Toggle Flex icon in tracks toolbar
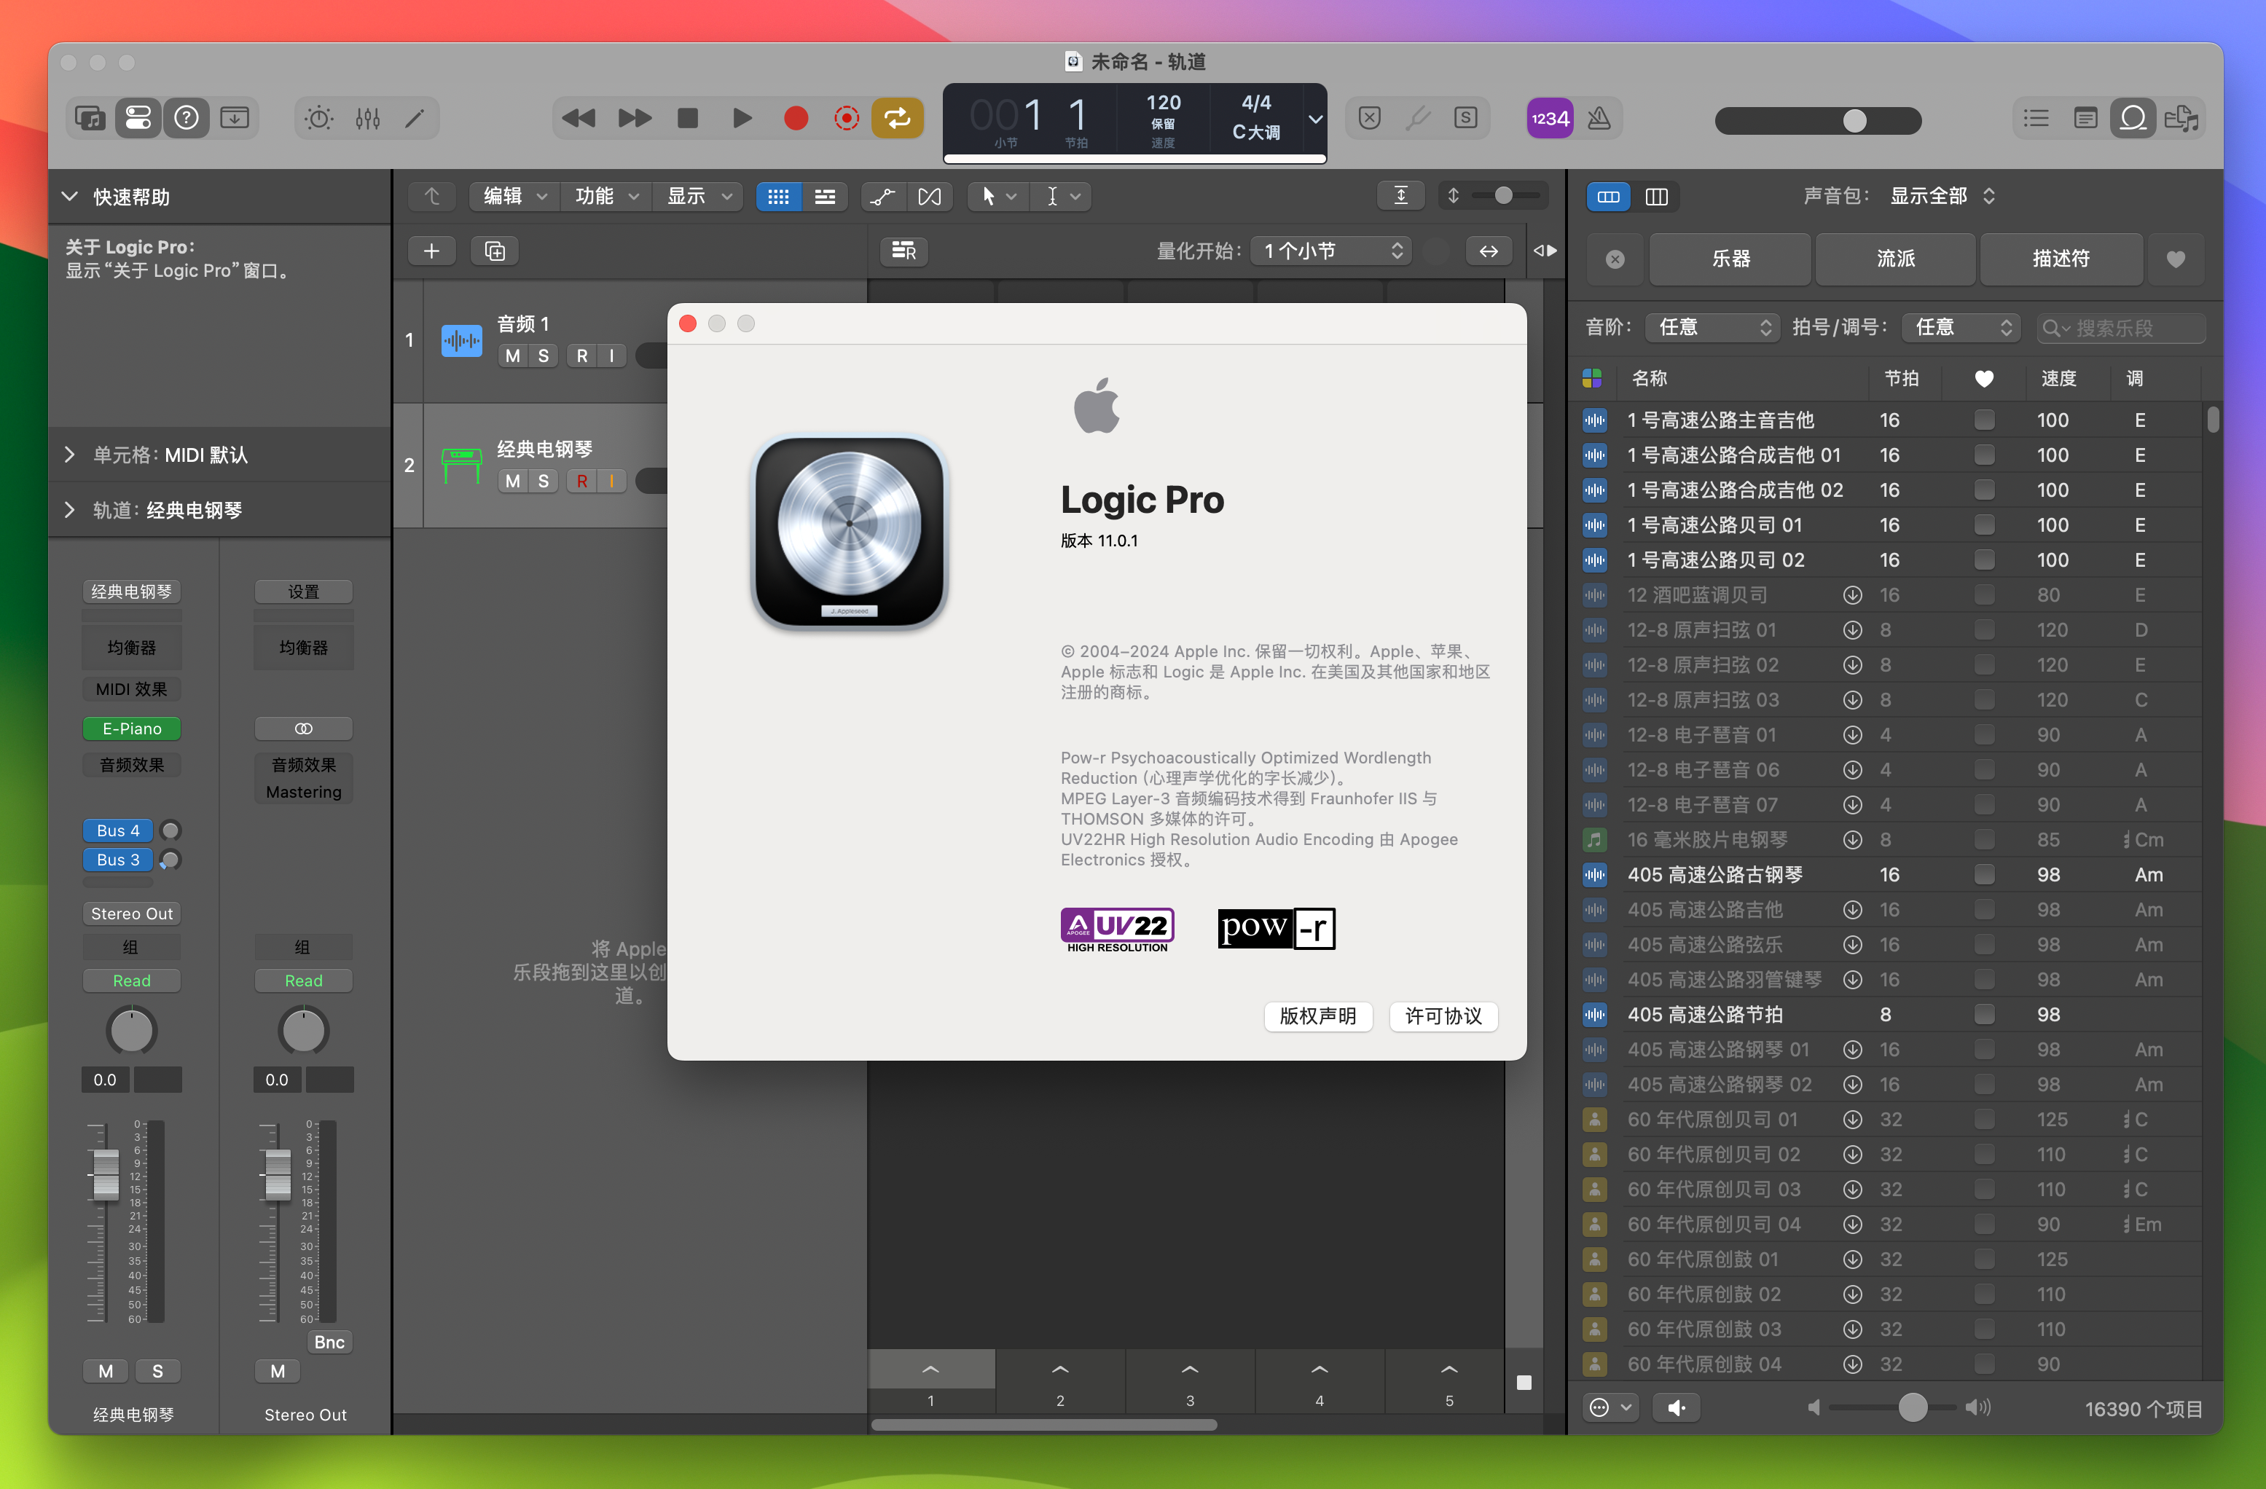 [929, 196]
